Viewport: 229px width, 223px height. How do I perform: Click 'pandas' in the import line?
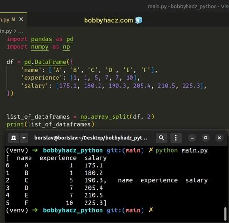click(x=42, y=39)
